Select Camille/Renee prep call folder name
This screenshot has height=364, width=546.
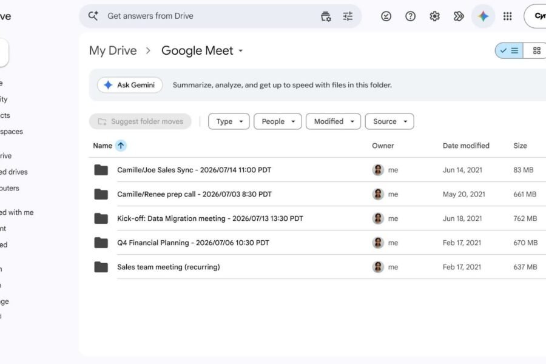click(x=194, y=194)
